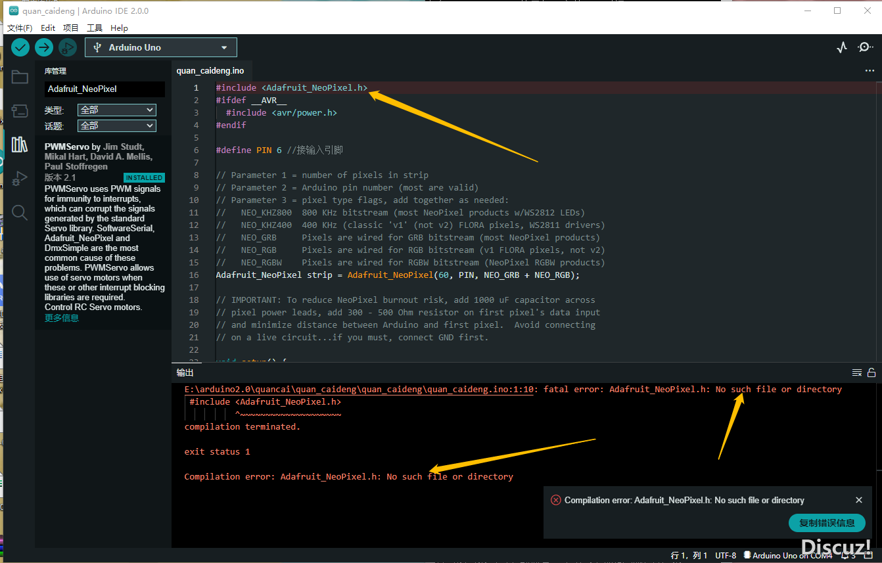The height and width of the screenshot is (563, 882).
Task: Open the 更多信息 link for PWMServo
Action: 61,318
